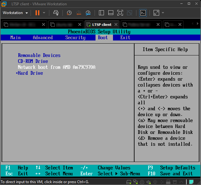
Task: Toggle the console view icon
Action: pos(143,13)
